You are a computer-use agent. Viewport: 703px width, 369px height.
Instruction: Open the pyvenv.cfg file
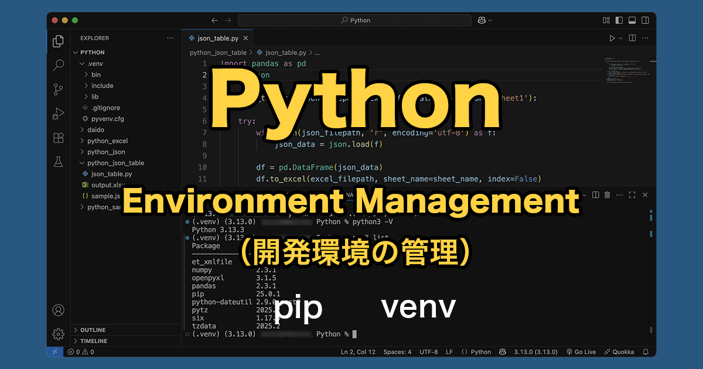pyautogui.click(x=125, y=119)
